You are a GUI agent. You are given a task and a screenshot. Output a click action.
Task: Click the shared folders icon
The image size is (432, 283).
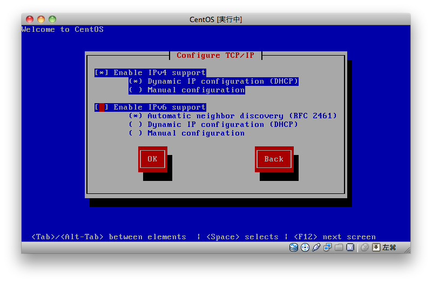[x=339, y=247]
